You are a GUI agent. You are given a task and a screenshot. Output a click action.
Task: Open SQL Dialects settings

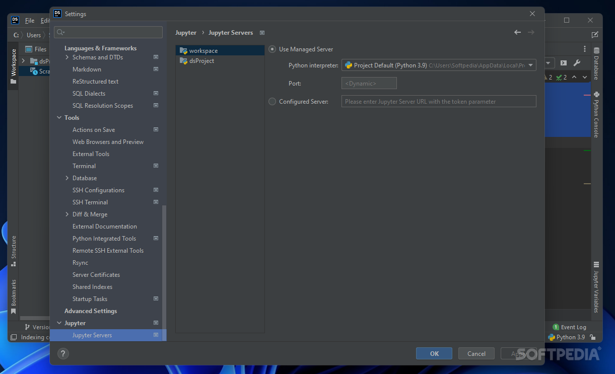click(x=89, y=94)
